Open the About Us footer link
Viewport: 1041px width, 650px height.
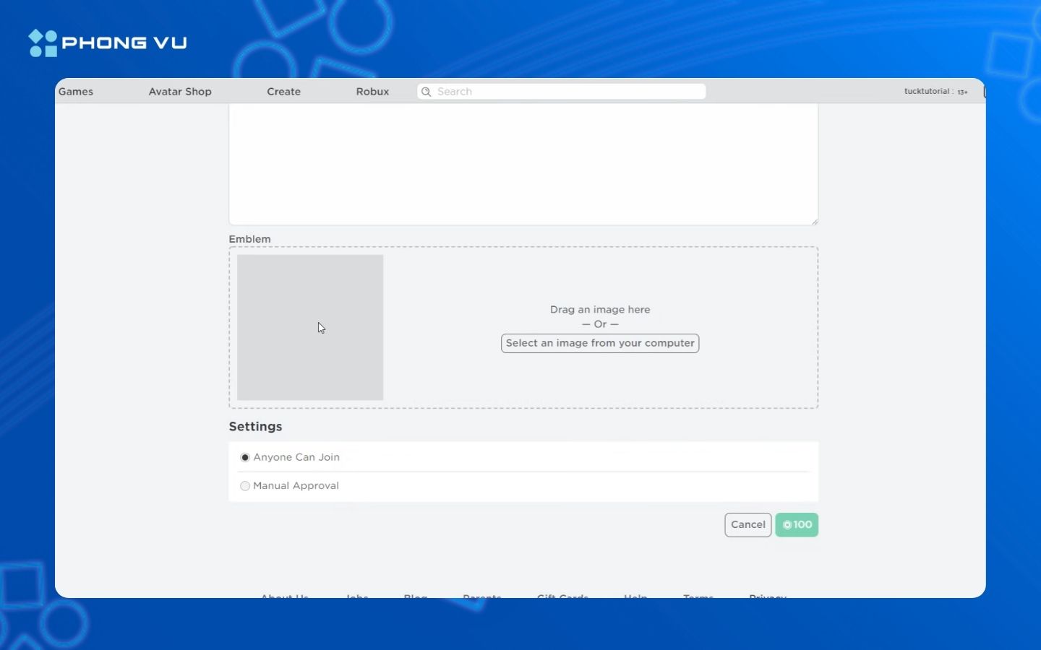pyautogui.click(x=285, y=596)
